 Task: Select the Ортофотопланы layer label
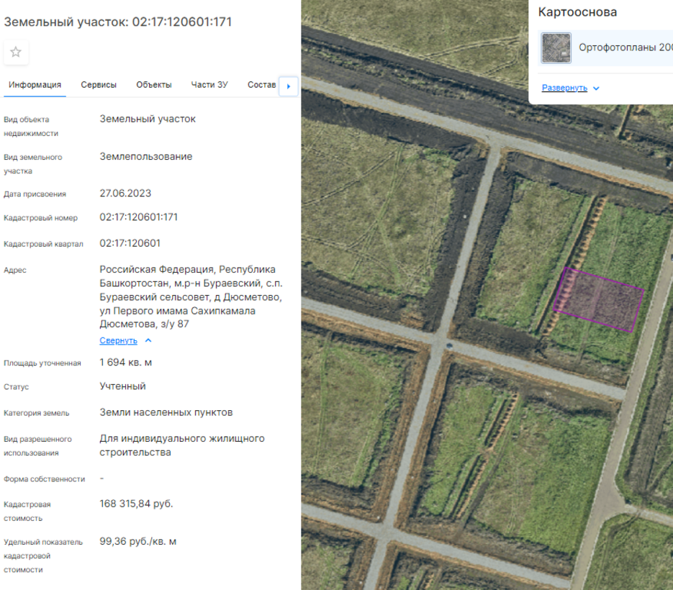625,47
